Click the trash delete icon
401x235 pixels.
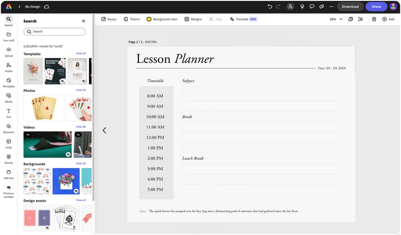click(x=374, y=19)
